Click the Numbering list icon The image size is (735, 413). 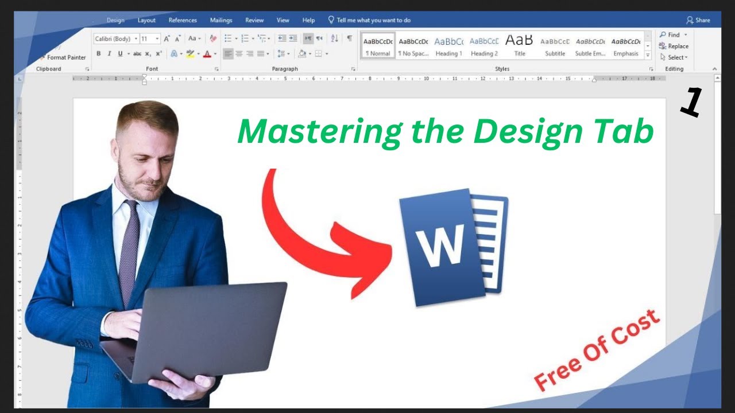click(245, 38)
